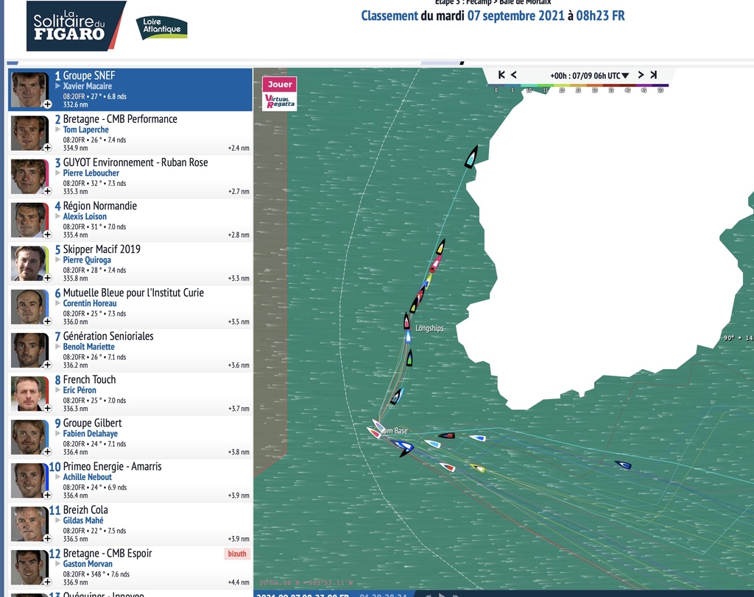This screenshot has height=597, width=754.
Task: Select Génération Senioriales boat name
Action: 108,336
